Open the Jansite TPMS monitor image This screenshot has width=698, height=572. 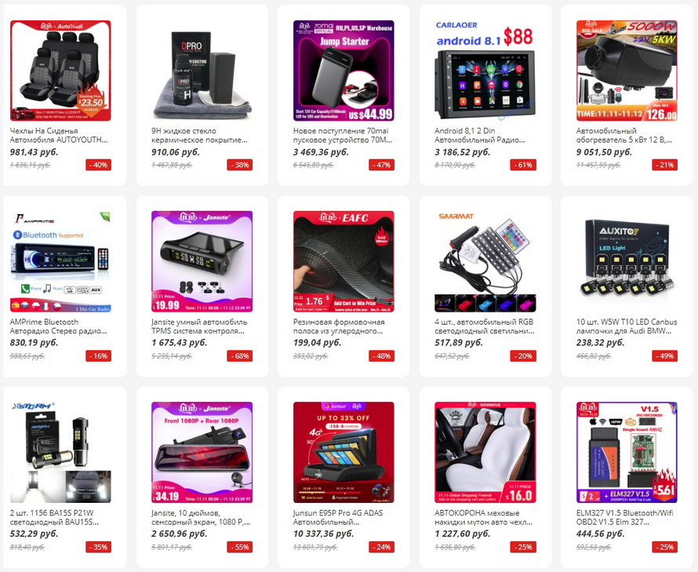tap(202, 261)
